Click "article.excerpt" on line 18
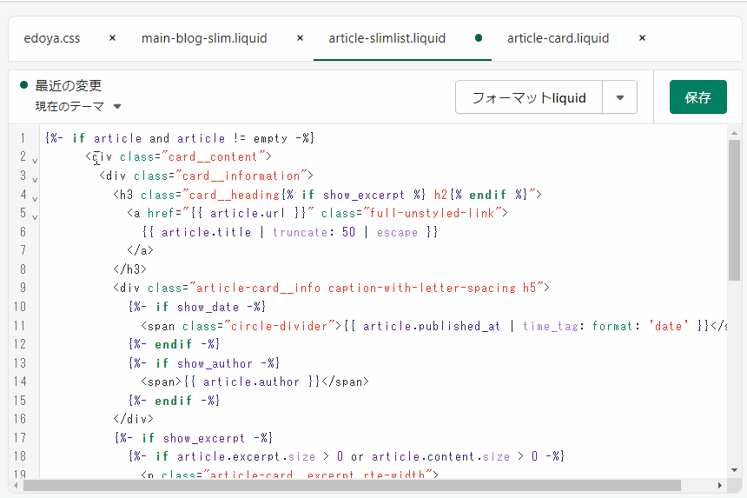 click(228, 456)
